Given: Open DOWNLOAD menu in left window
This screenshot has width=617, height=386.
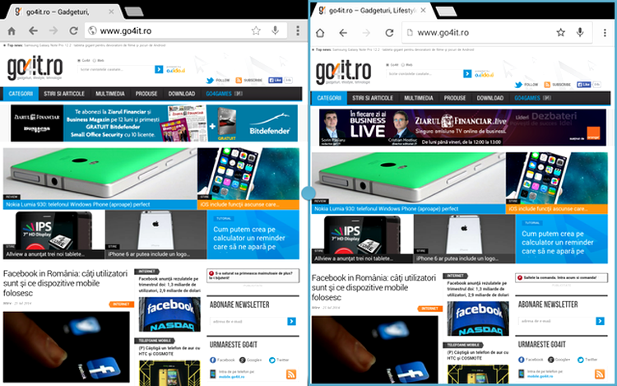Looking at the screenshot, I should pyautogui.click(x=182, y=94).
